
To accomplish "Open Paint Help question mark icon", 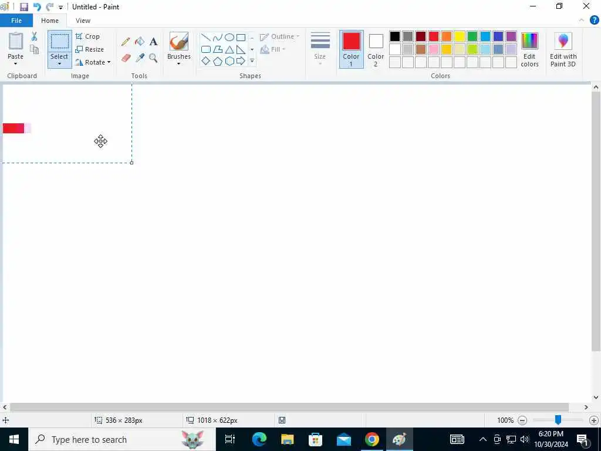I will coord(594,21).
